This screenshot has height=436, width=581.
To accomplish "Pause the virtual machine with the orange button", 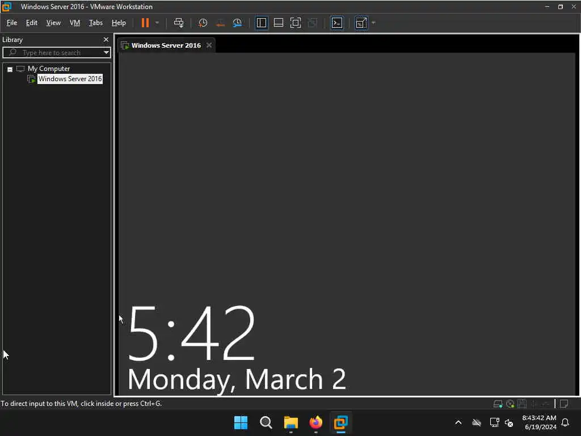I will click(145, 23).
